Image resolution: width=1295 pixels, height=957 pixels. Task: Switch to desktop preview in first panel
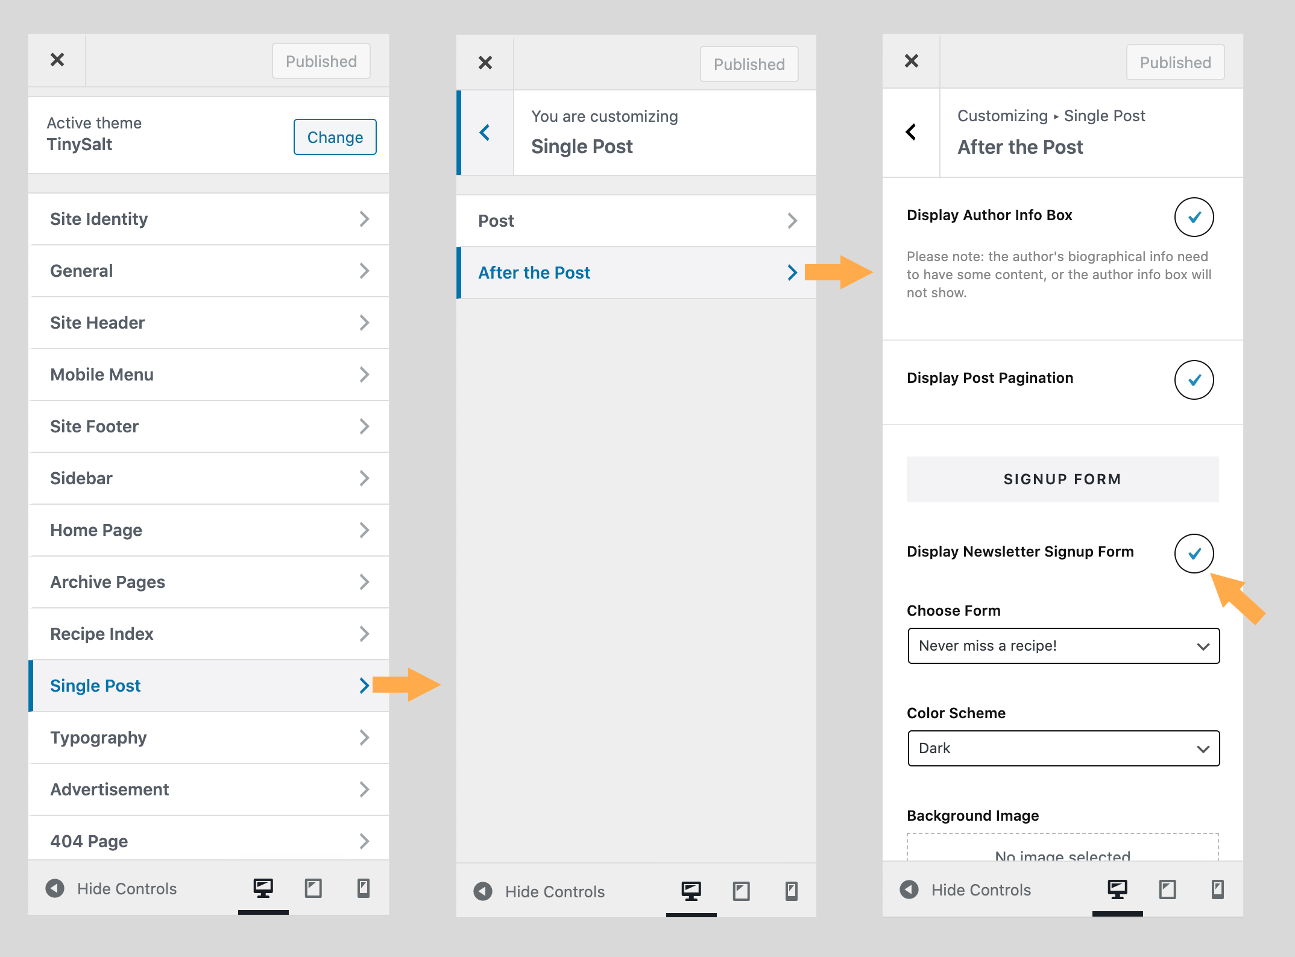263,888
